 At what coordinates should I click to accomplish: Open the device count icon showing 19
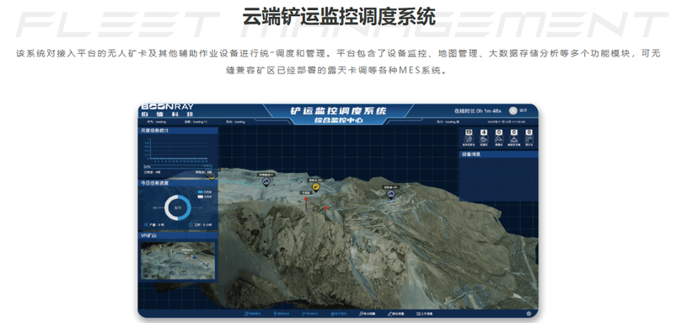[x=469, y=139]
